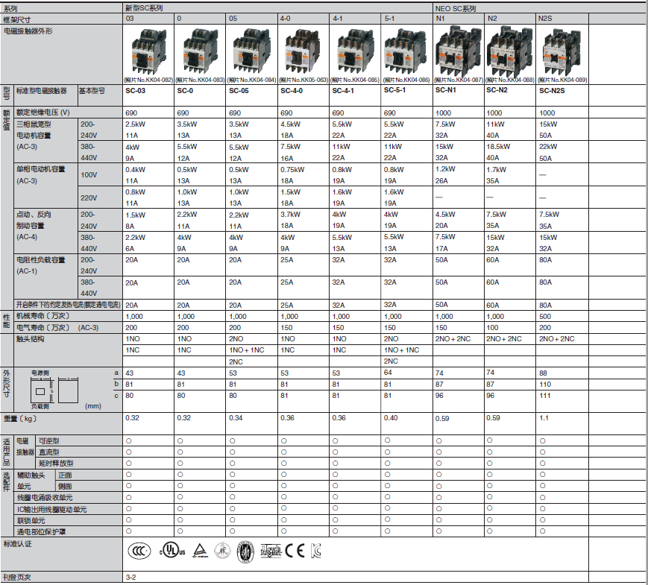Select the 延时释放型 row label

pos(56,464)
